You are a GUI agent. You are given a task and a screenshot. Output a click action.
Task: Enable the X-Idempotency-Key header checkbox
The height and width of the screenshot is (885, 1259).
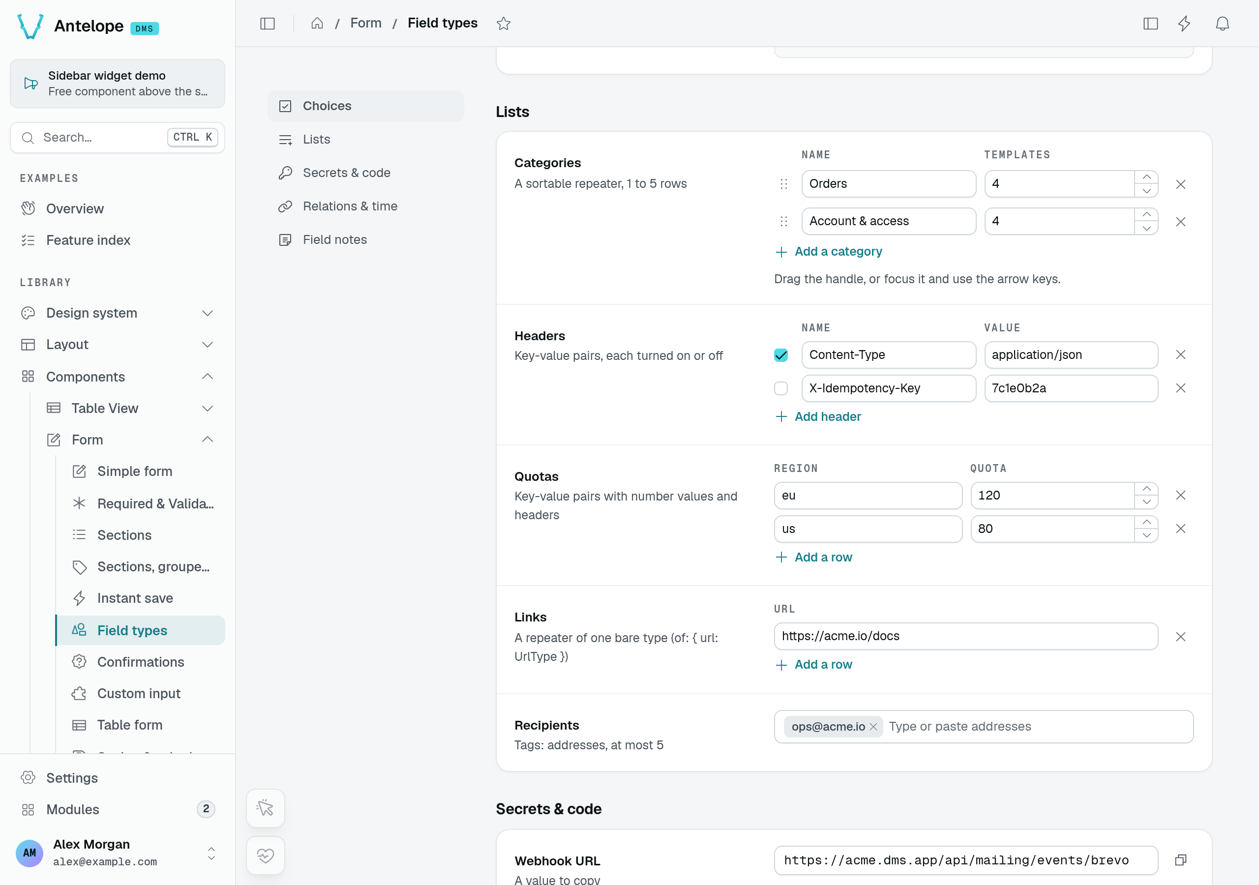pyautogui.click(x=781, y=388)
